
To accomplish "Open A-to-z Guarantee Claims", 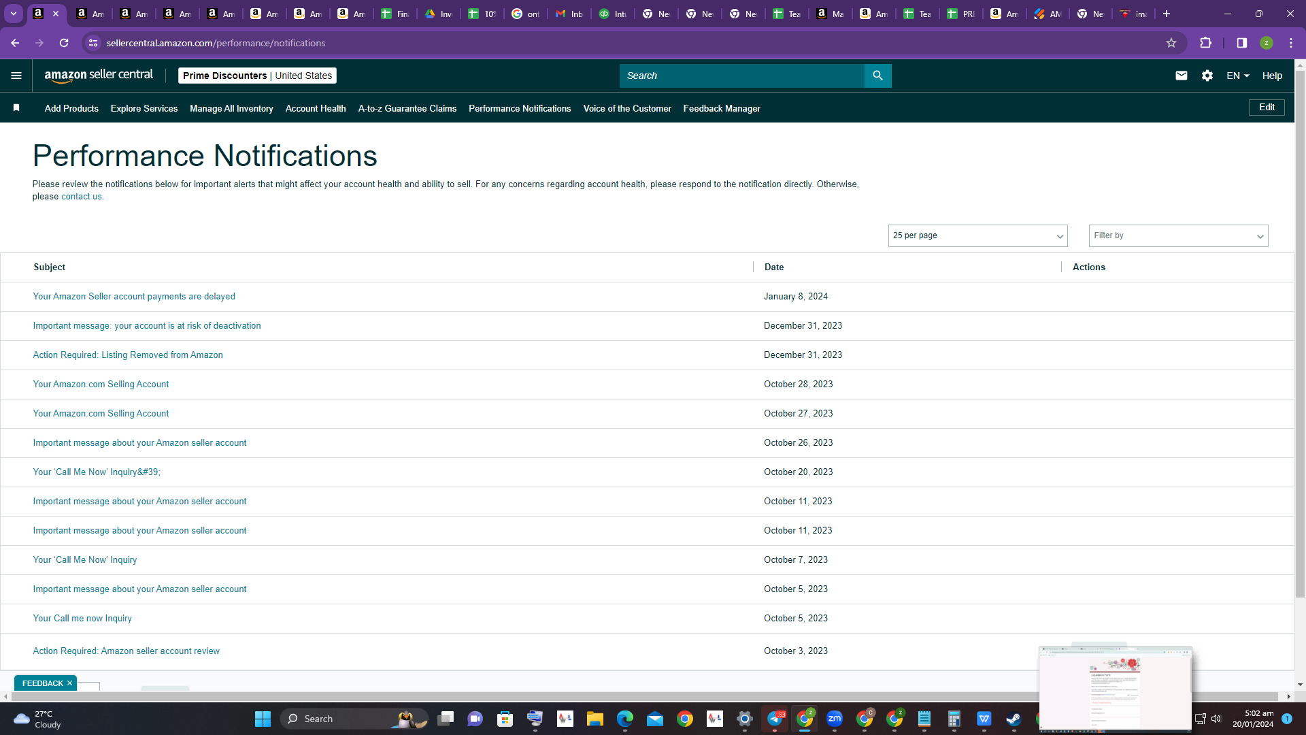I will tap(407, 108).
